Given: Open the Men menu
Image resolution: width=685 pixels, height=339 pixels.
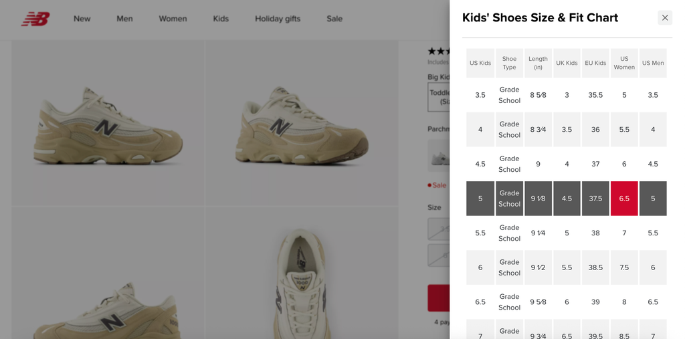Looking at the screenshot, I should tap(124, 19).
